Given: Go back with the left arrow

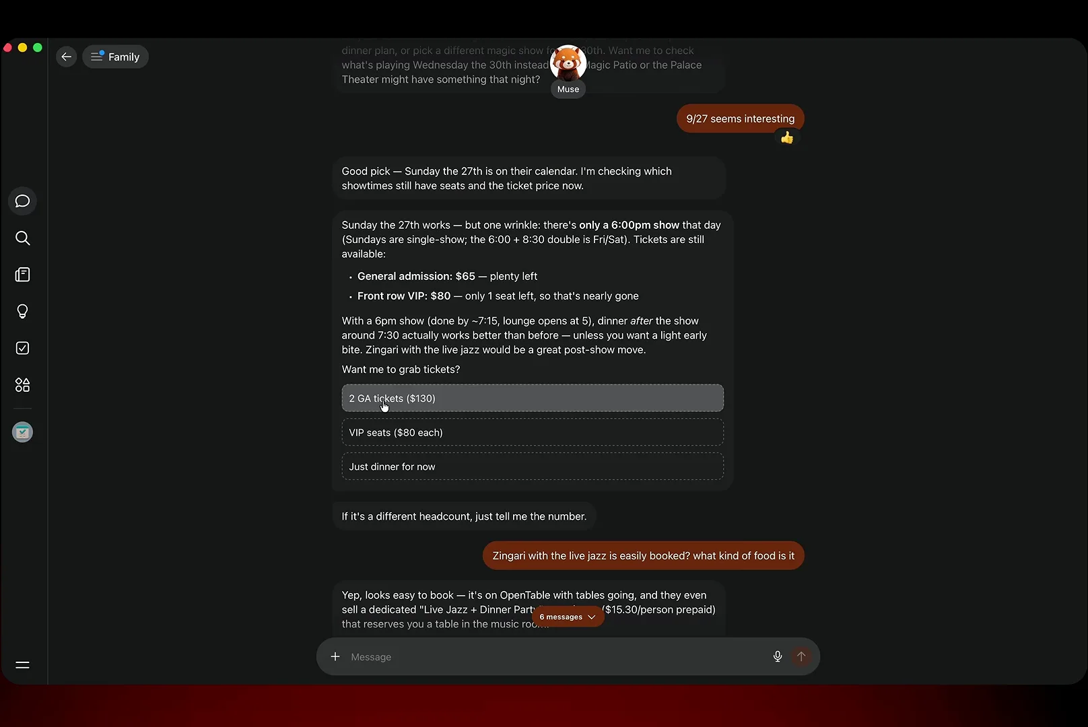Looking at the screenshot, I should point(66,57).
